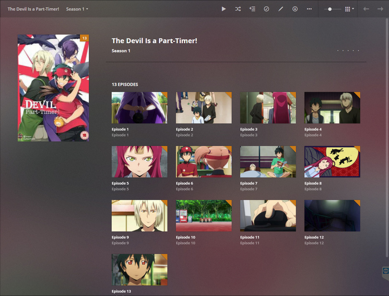Click unwatched count badge 13 on poster

pyautogui.click(x=84, y=38)
